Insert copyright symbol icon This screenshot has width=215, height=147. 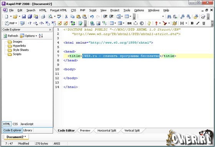142,23
